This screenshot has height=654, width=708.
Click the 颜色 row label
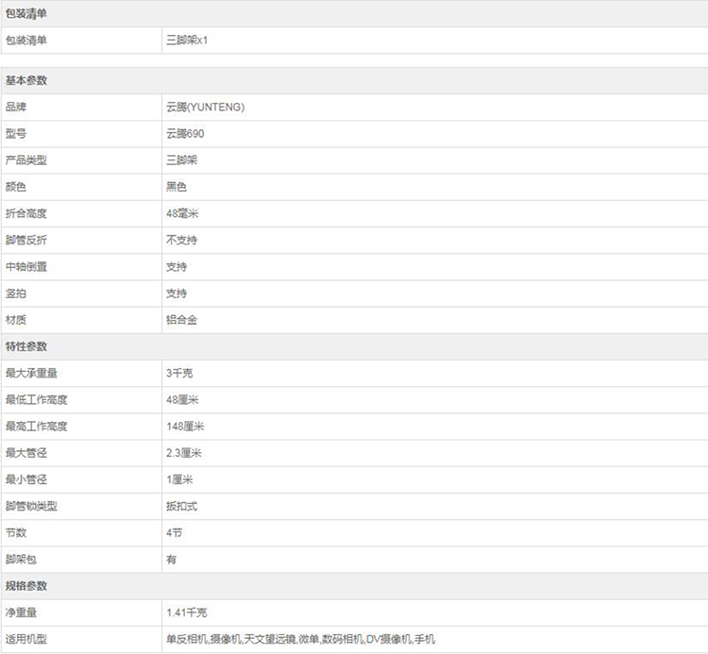pos(16,187)
